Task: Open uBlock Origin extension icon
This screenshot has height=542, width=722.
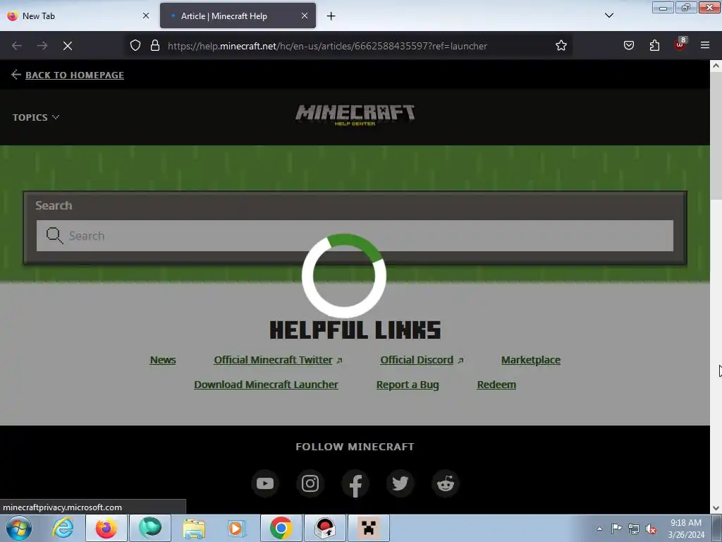Action: pyautogui.click(x=680, y=44)
